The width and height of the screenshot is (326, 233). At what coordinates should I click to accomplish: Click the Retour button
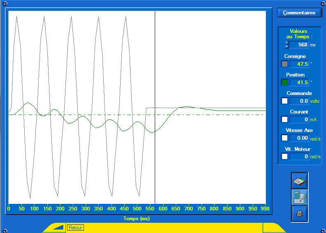tap(75, 227)
